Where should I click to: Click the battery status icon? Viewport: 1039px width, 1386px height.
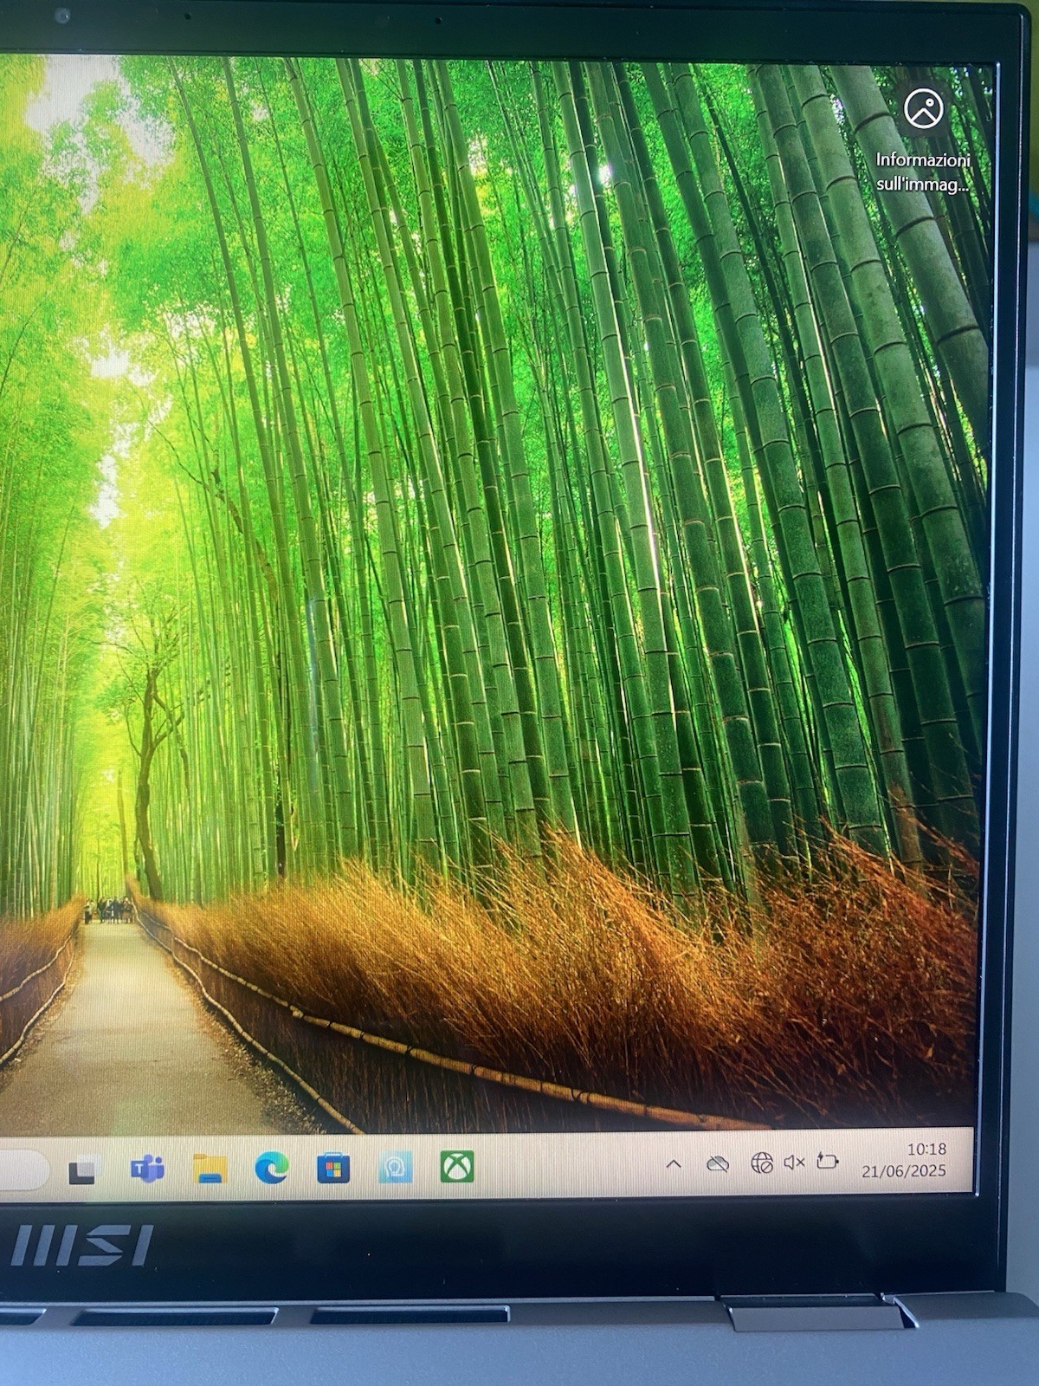(x=828, y=1161)
